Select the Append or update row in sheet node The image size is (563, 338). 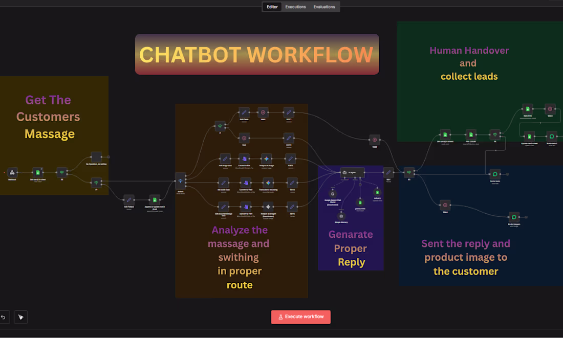pyautogui.click(x=155, y=200)
